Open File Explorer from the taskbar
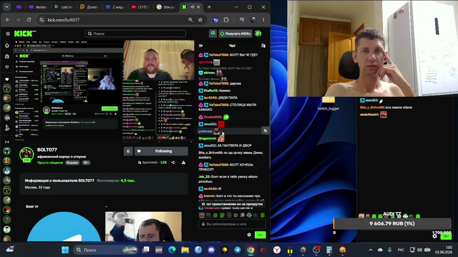The height and width of the screenshot is (257, 458). coord(185,250)
